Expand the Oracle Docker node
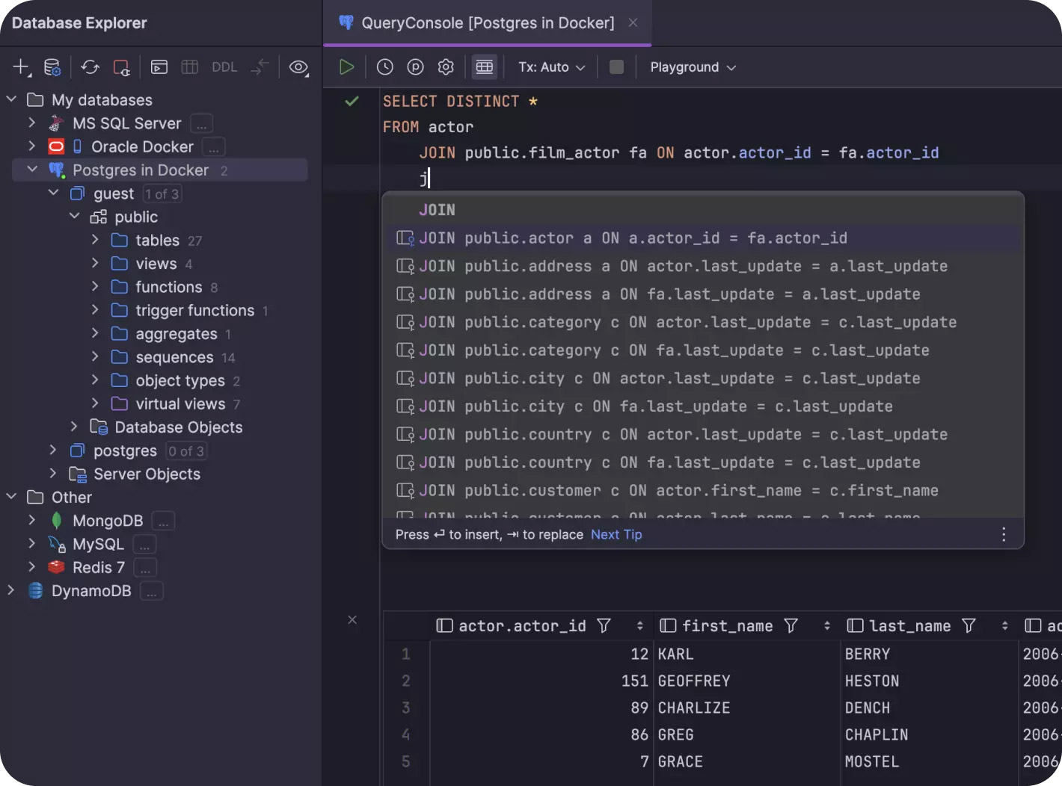Viewport: 1062px width, 786px height. click(31, 146)
